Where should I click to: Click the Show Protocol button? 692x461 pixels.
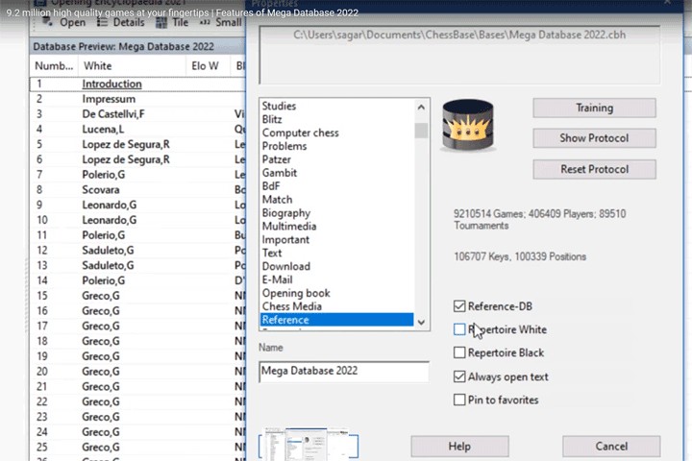click(594, 138)
